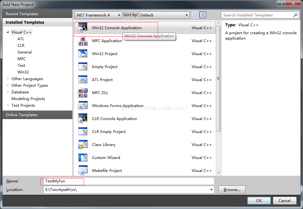The image size is (303, 209).
Task: Expand the Test Projects tree node
Action: [x=8, y=105]
